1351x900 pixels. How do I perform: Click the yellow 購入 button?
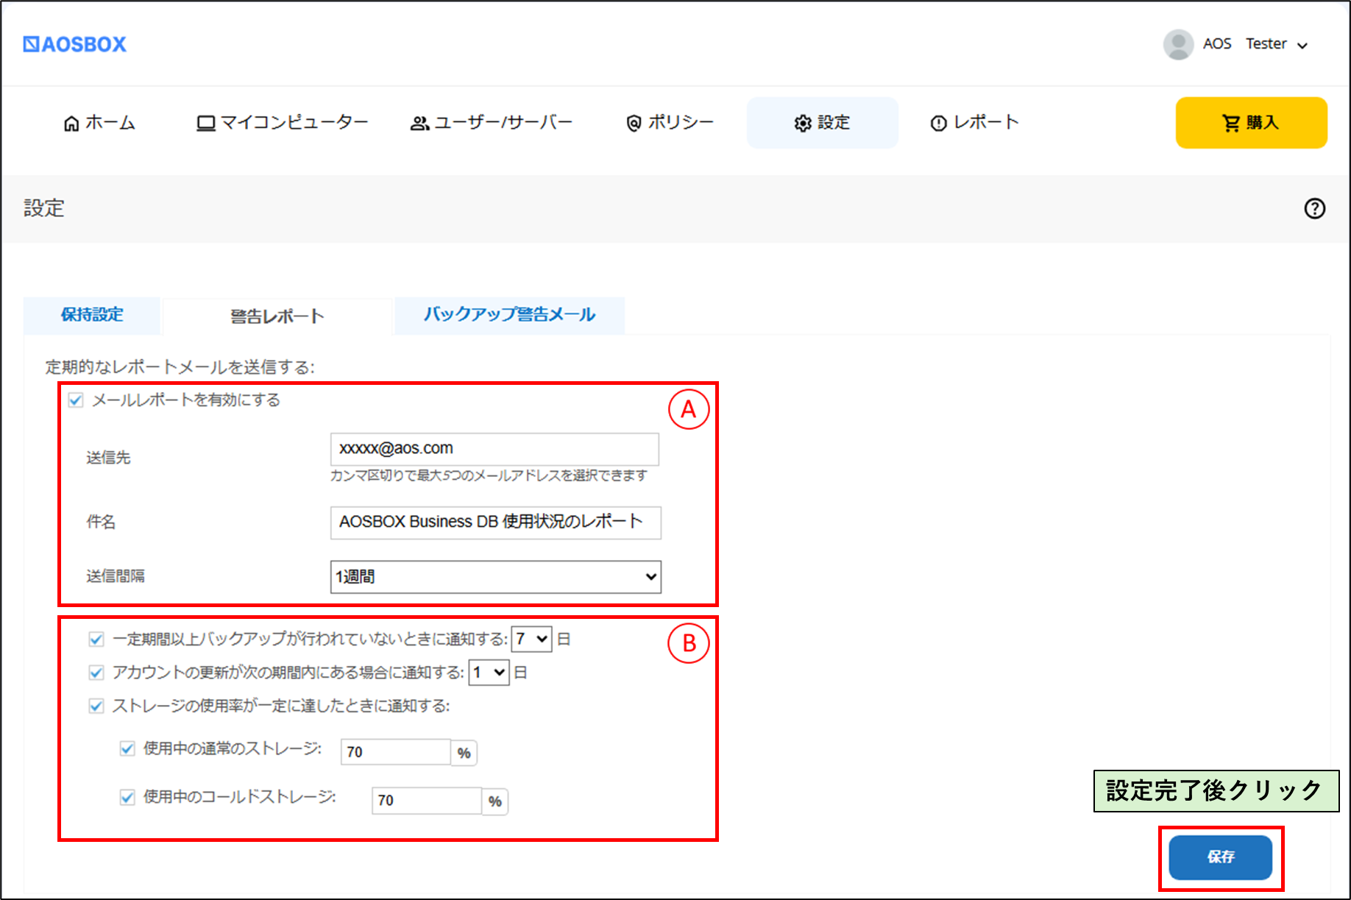coord(1251,123)
